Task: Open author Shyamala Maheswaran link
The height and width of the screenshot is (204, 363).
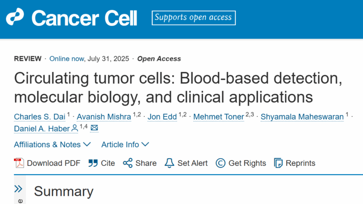Action: click(302, 117)
